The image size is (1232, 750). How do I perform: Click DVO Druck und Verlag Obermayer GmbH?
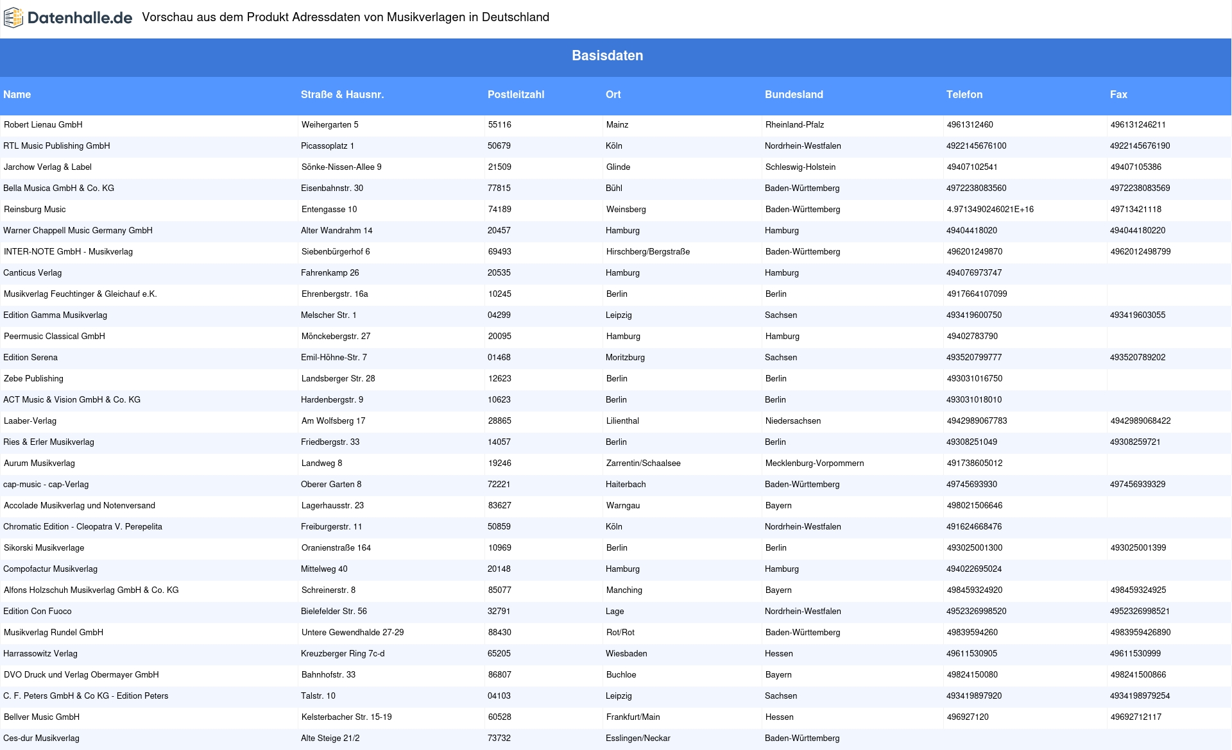pos(81,675)
